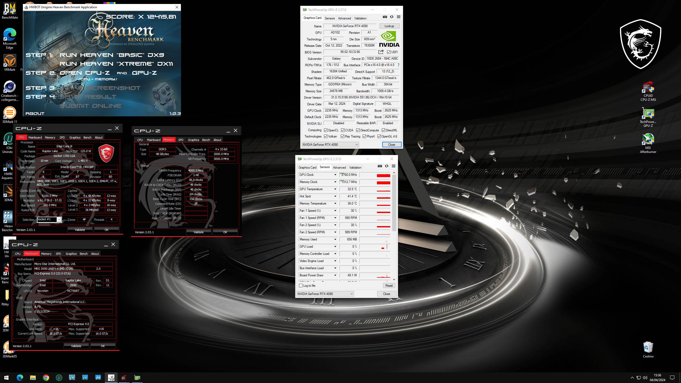Click the Bus Interface question mark
Viewport: 681px width, 383px height.
click(x=398, y=65)
